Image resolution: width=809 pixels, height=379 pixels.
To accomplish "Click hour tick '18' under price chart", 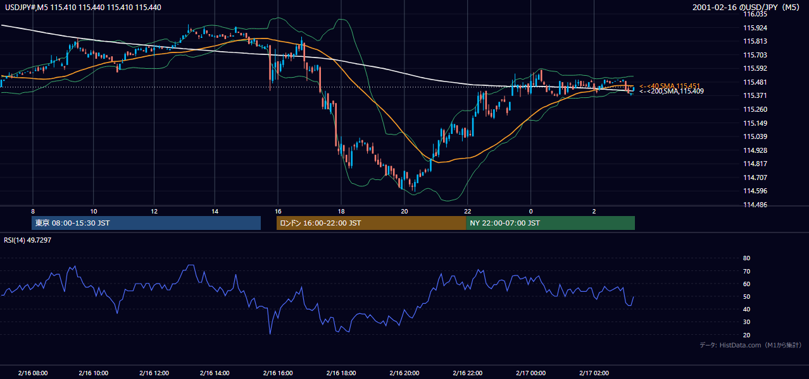I will point(341,211).
